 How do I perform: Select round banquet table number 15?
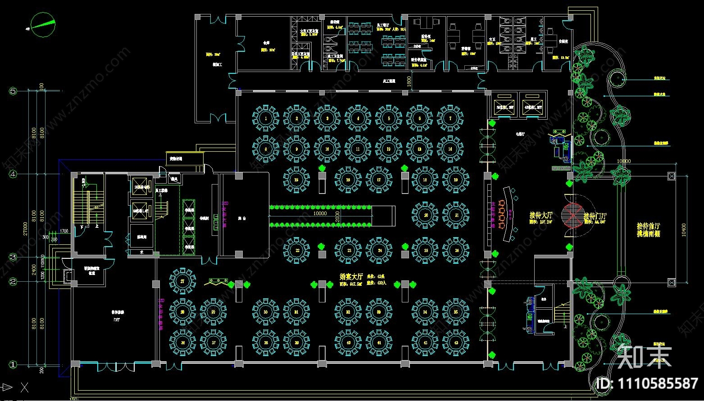[296, 180]
